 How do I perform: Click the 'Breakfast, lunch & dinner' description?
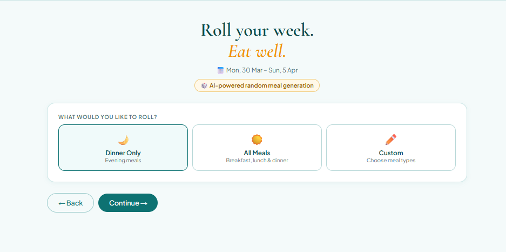point(257,160)
